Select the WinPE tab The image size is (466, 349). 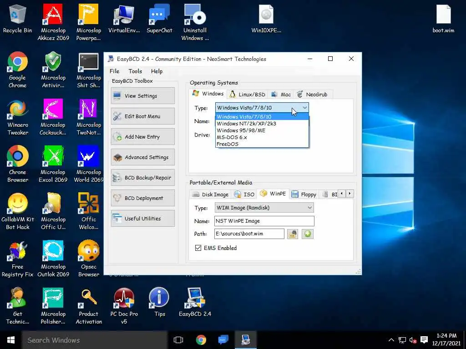tap(273, 194)
